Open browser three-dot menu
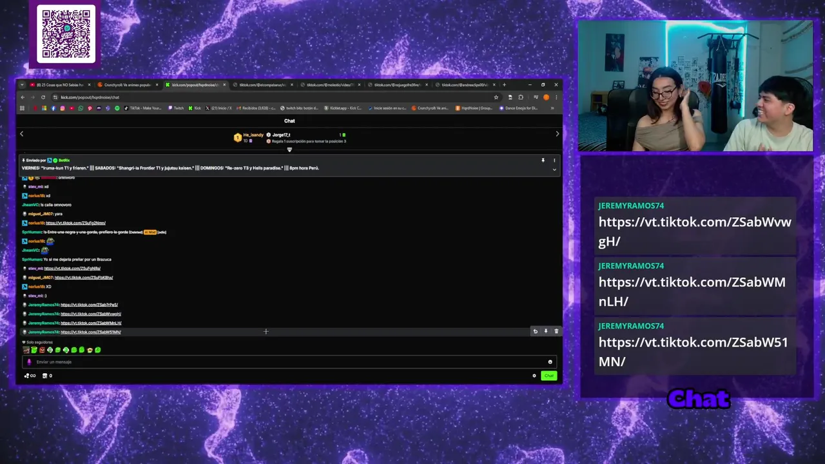This screenshot has height=464, width=825. (x=556, y=97)
